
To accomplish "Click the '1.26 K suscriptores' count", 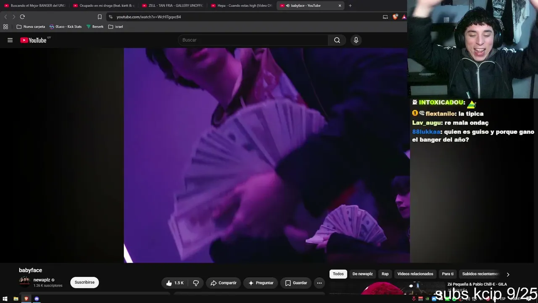I will pos(48,286).
